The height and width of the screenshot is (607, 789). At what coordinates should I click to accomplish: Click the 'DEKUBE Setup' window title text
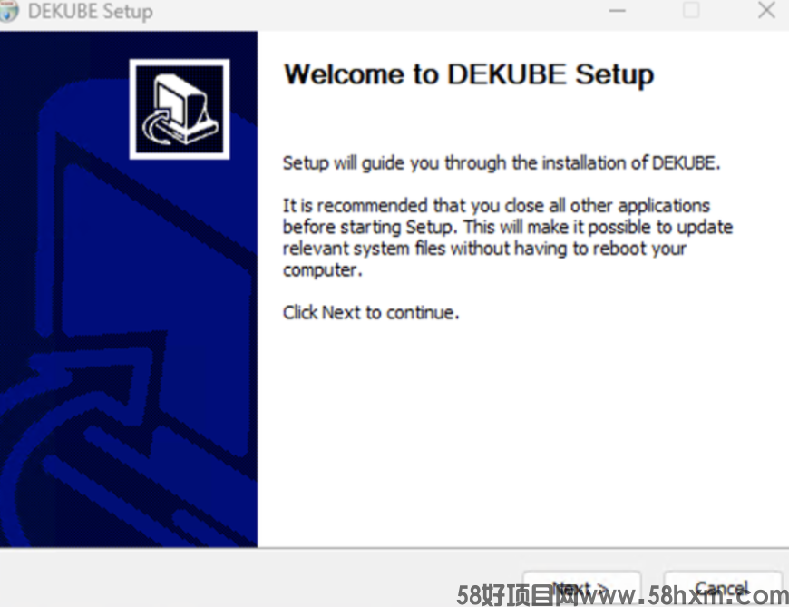point(91,11)
